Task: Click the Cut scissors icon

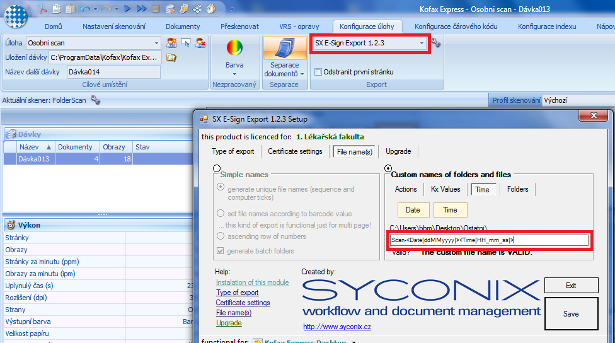Action: (x=42, y=9)
